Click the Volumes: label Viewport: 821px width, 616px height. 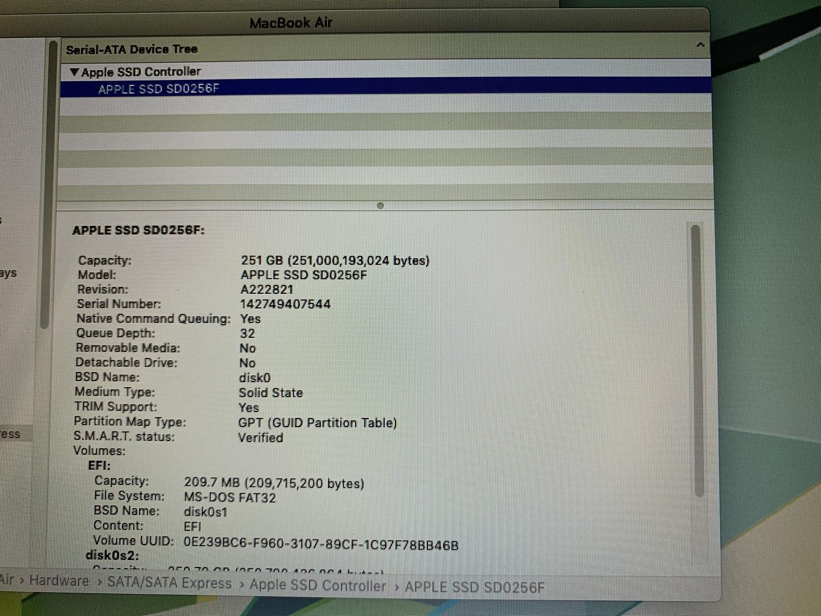click(x=99, y=451)
